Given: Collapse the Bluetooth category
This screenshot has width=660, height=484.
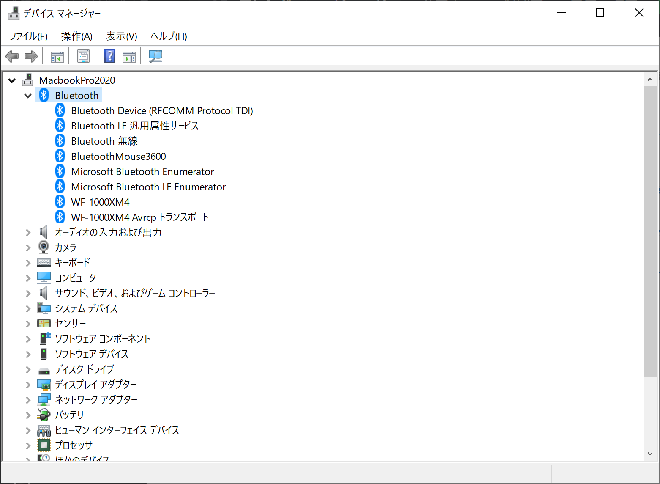Looking at the screenshot, I should (28, 96).
